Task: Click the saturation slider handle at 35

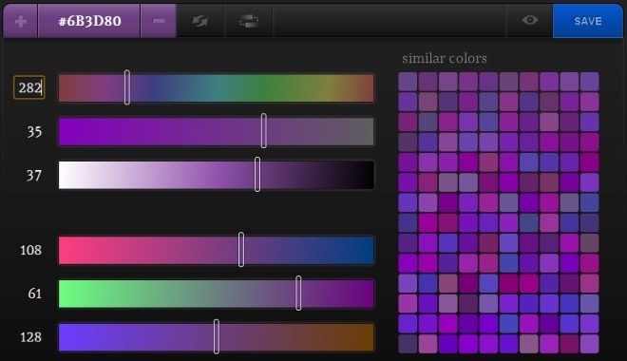Action: point(263,131)
